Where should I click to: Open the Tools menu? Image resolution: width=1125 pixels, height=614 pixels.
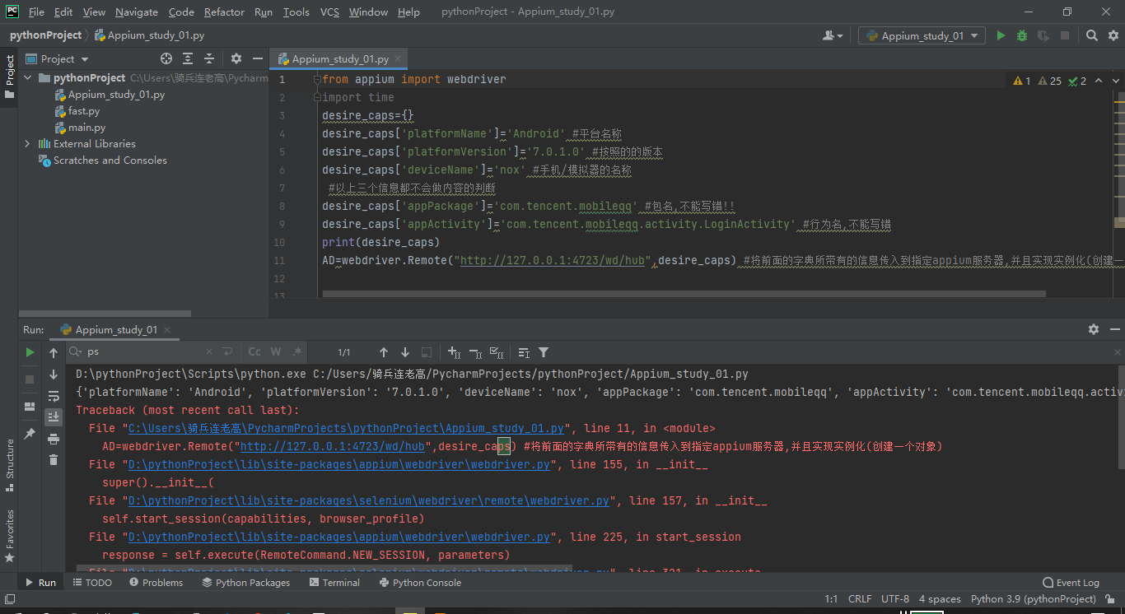tap(296, 12)
